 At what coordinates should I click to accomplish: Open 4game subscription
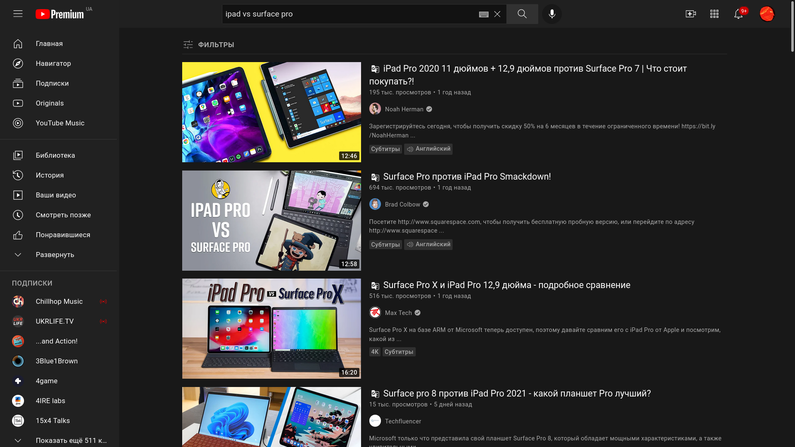[58, 381]
